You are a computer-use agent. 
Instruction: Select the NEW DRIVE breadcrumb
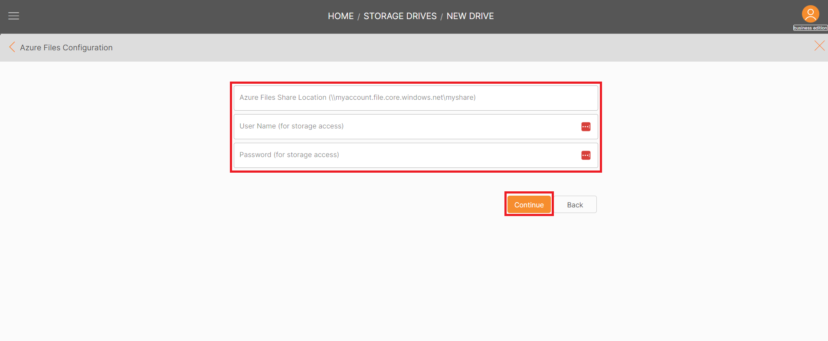[x=470, y=16]
